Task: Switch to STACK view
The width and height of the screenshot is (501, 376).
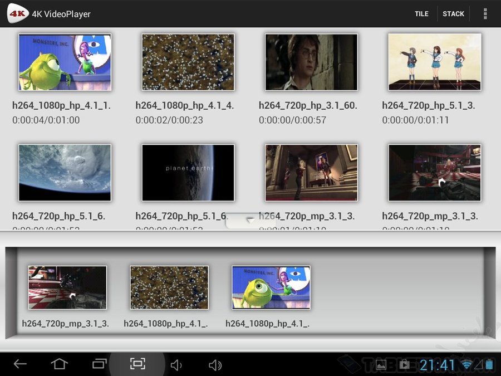Action: pyautogui.click(x=453, y=14)
